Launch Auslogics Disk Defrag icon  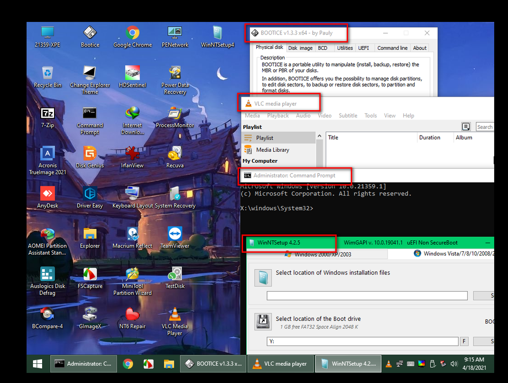tap(47, 282)
